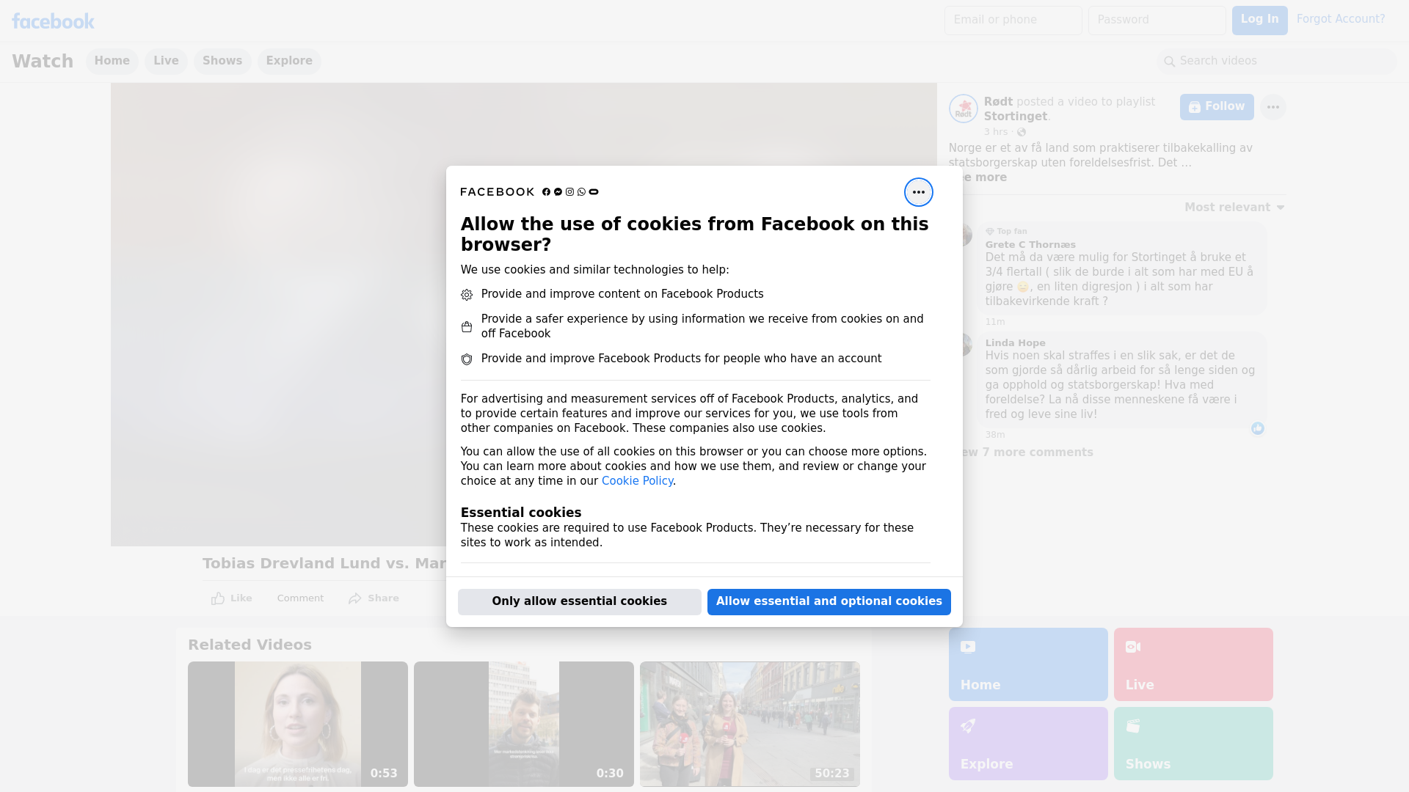Click the like reaction on Linda Hope's comment

click(x=1258, y=428)
